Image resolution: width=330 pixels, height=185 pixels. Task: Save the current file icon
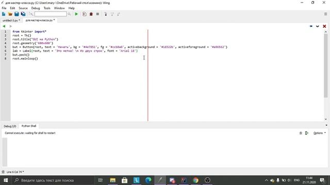[16, 14]
